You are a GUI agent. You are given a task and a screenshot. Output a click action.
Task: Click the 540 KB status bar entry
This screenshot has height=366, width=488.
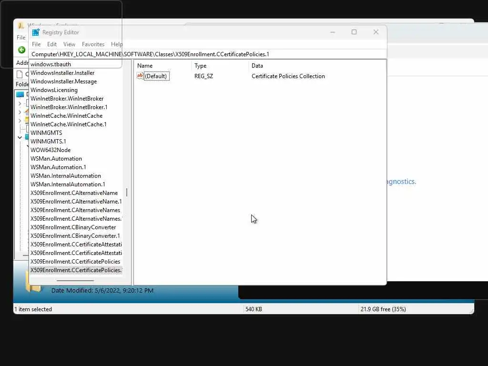[x=254, y=309]
